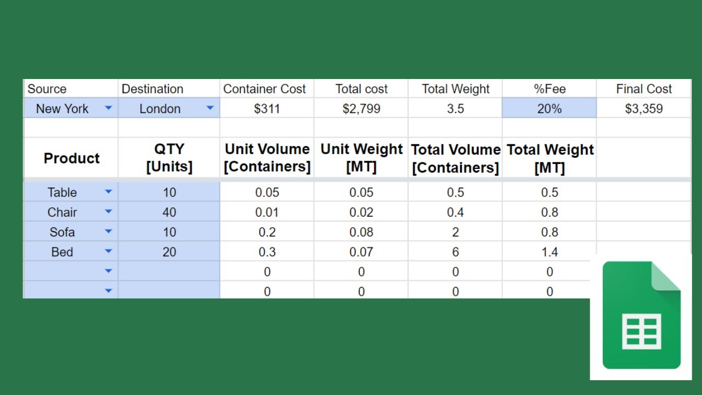Open the London destination dropdown arrow

[210, 108]
